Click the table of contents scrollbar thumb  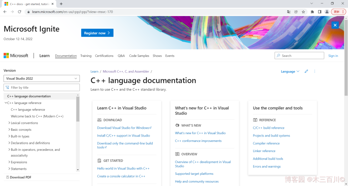pos(78,109)
